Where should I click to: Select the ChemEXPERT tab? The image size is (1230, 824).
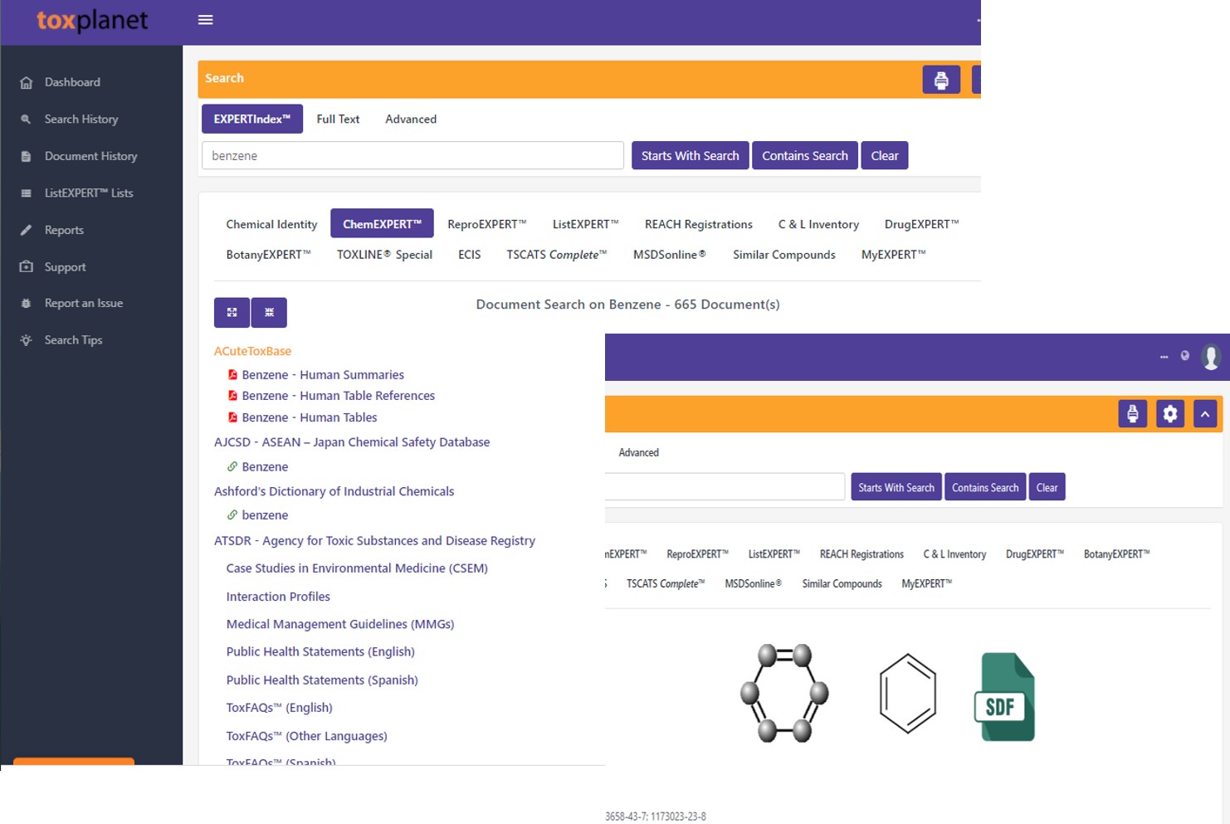click(382, 224)
